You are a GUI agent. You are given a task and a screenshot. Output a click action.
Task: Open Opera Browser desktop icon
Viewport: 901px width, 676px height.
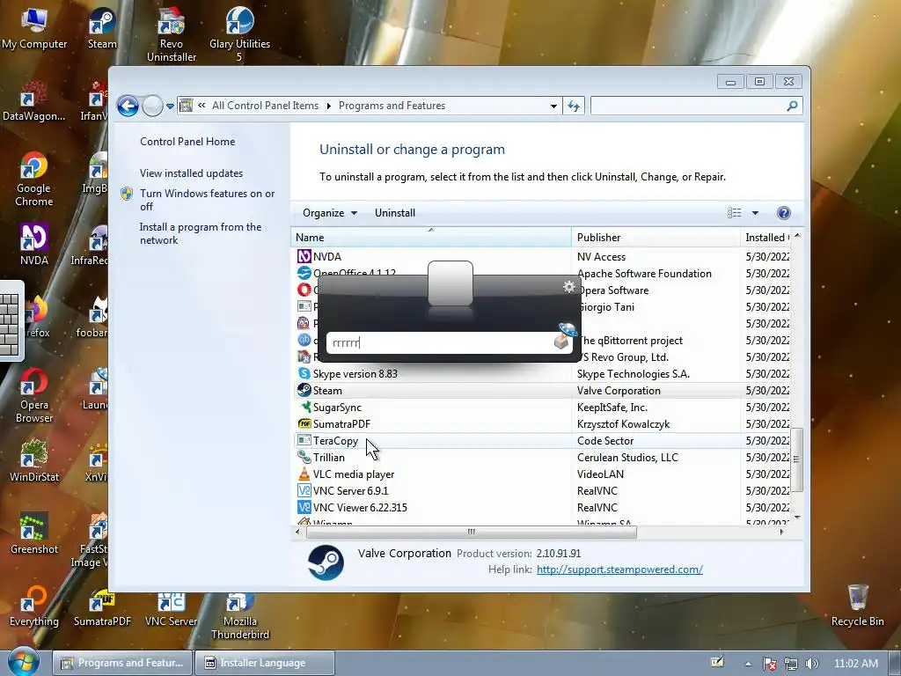(x=34, y=395)
